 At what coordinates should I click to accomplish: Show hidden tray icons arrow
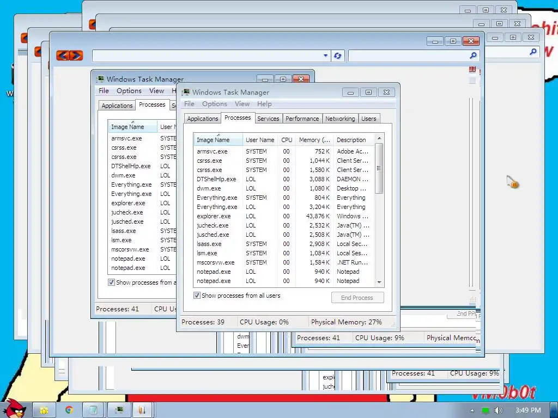click(x=472, y=410)
